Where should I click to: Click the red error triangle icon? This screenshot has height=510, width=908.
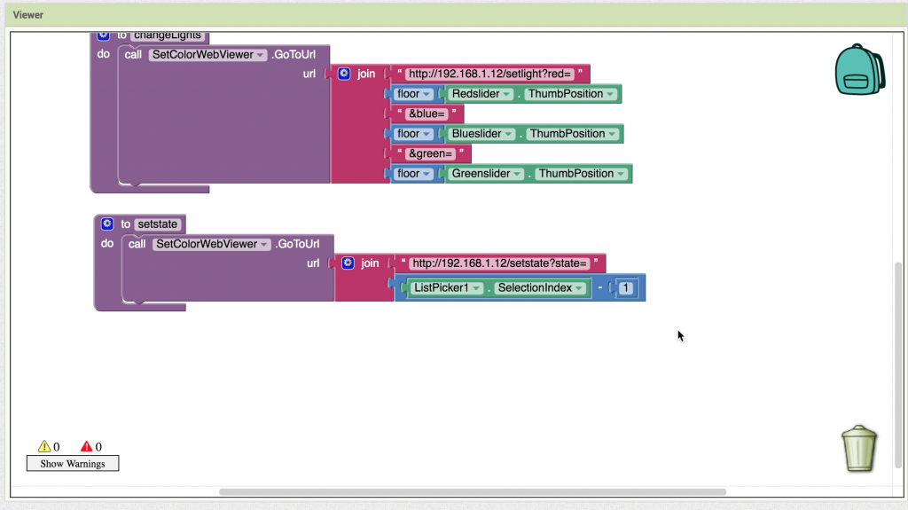(x=86, y=447)
